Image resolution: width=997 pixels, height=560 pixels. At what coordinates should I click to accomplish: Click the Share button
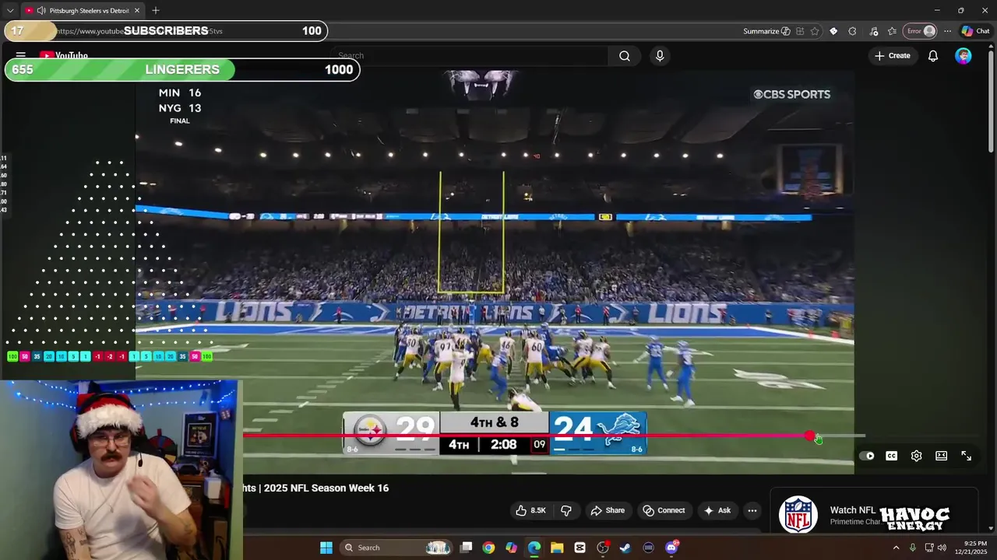(608, 510)
